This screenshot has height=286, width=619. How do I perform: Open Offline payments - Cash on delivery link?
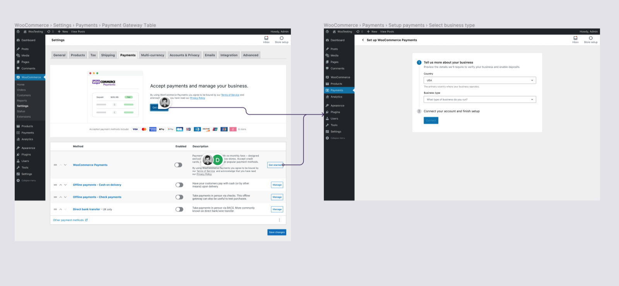pos(97,185)
